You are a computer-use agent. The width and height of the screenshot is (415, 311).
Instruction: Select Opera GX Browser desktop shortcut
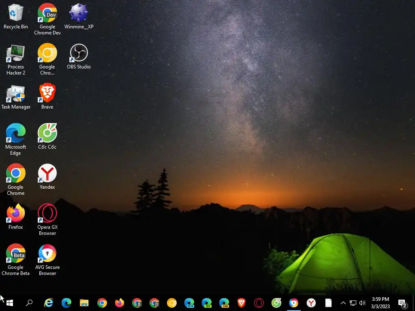[x=47, y=219]
